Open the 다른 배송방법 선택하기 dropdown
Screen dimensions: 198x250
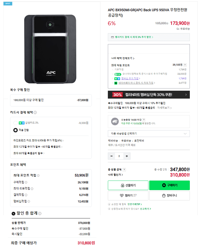pos(148,133)
